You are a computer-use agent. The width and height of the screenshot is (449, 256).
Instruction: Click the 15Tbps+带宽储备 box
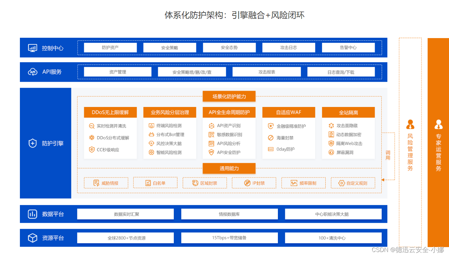point(229,238)
